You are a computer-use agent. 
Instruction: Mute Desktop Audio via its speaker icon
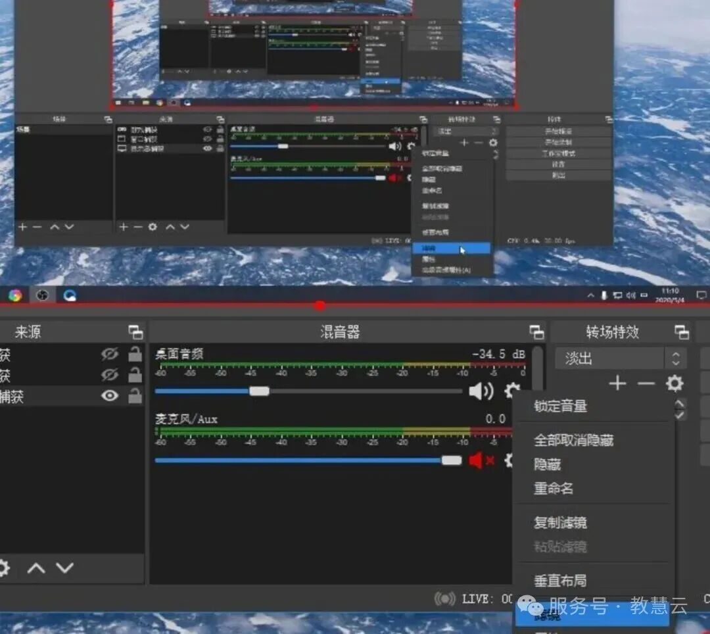point(482,391)
